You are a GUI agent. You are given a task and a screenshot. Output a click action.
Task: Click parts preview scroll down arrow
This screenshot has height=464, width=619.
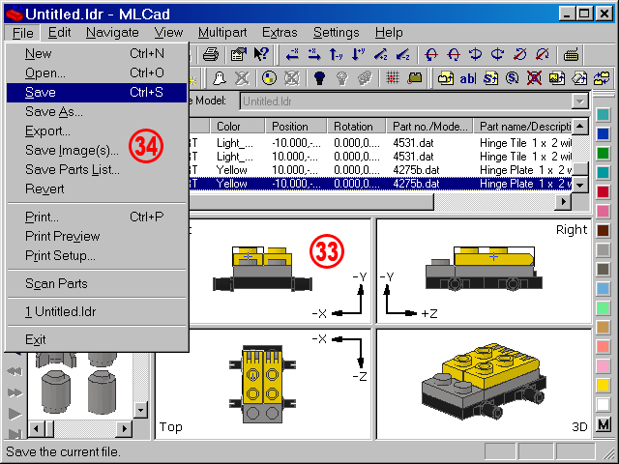click(x=140, y=410)
